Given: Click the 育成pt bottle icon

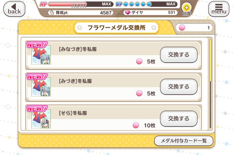Looking at the screenshot, I should click(x=52, y=13).
